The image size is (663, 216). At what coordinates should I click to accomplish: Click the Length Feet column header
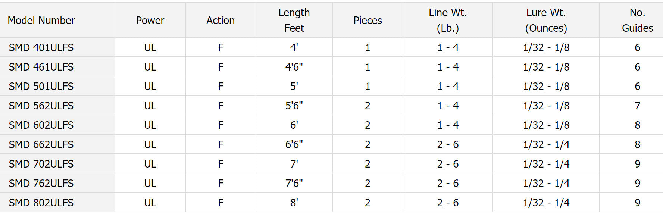(x=294, y=20)
